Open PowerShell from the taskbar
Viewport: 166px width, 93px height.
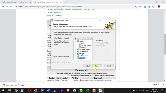click(x=42, y=90)
